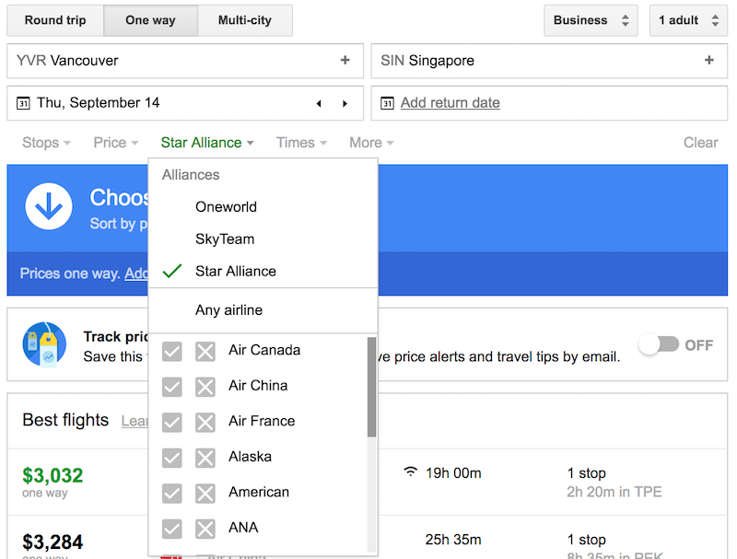The height and width of the screenshot is (559, 737).
Task: Click the plus icon in Singapore field
Action: [709, 60]
